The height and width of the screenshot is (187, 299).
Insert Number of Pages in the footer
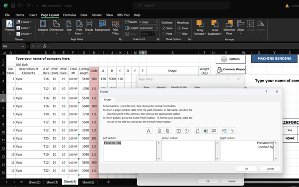point(167,131)
